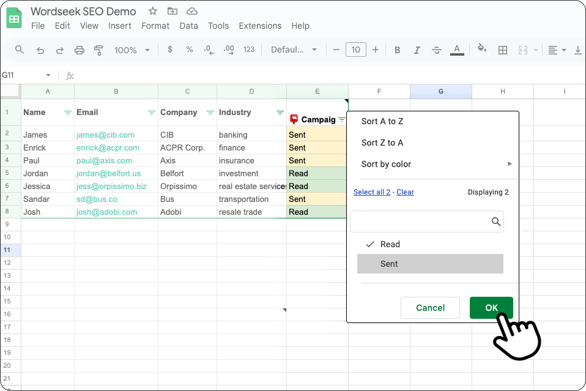Open james@cib.com email link
Screen dimensions: 586x391
[x=105, y=135]
